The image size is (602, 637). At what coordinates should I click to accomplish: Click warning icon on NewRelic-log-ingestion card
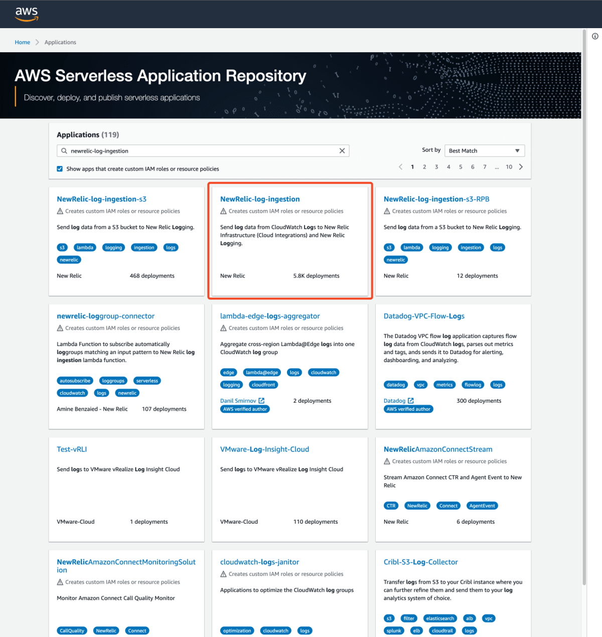tap(224, 211)
